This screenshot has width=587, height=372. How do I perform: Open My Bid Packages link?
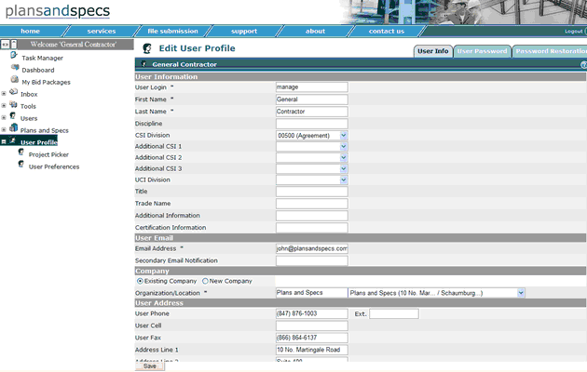click(46, 82)
